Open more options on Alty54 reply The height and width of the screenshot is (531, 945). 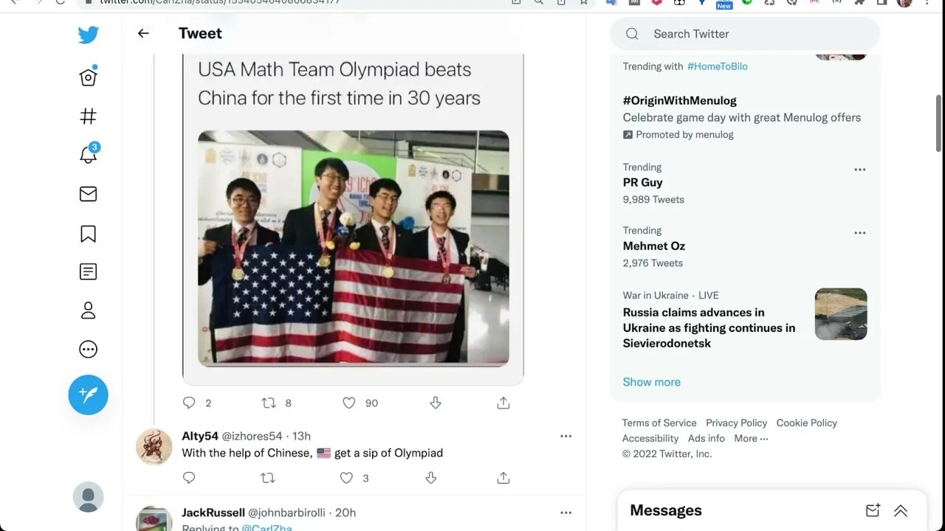566,436
